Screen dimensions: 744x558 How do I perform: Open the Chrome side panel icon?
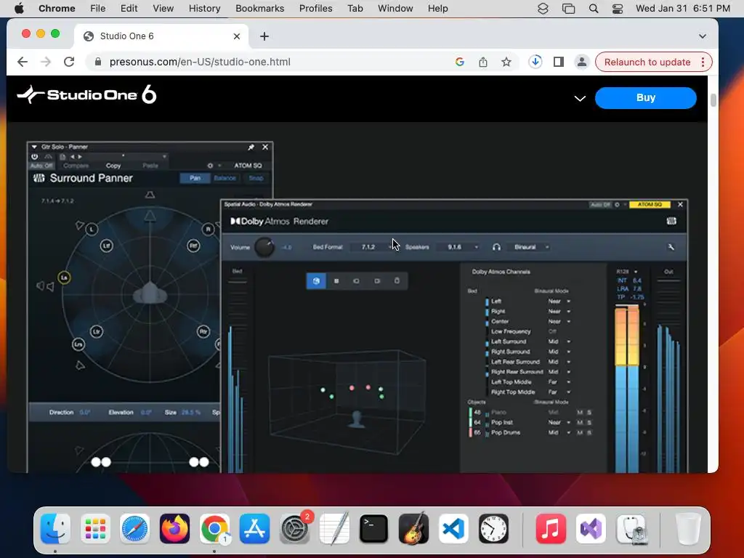pos(559,62)
